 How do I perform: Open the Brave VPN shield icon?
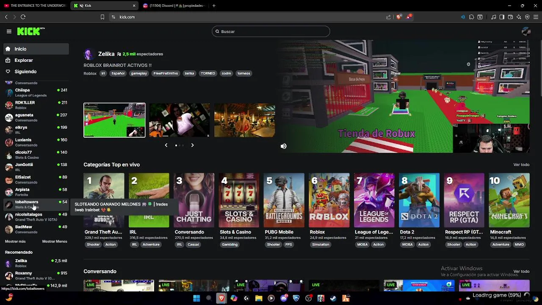point(527,17)
